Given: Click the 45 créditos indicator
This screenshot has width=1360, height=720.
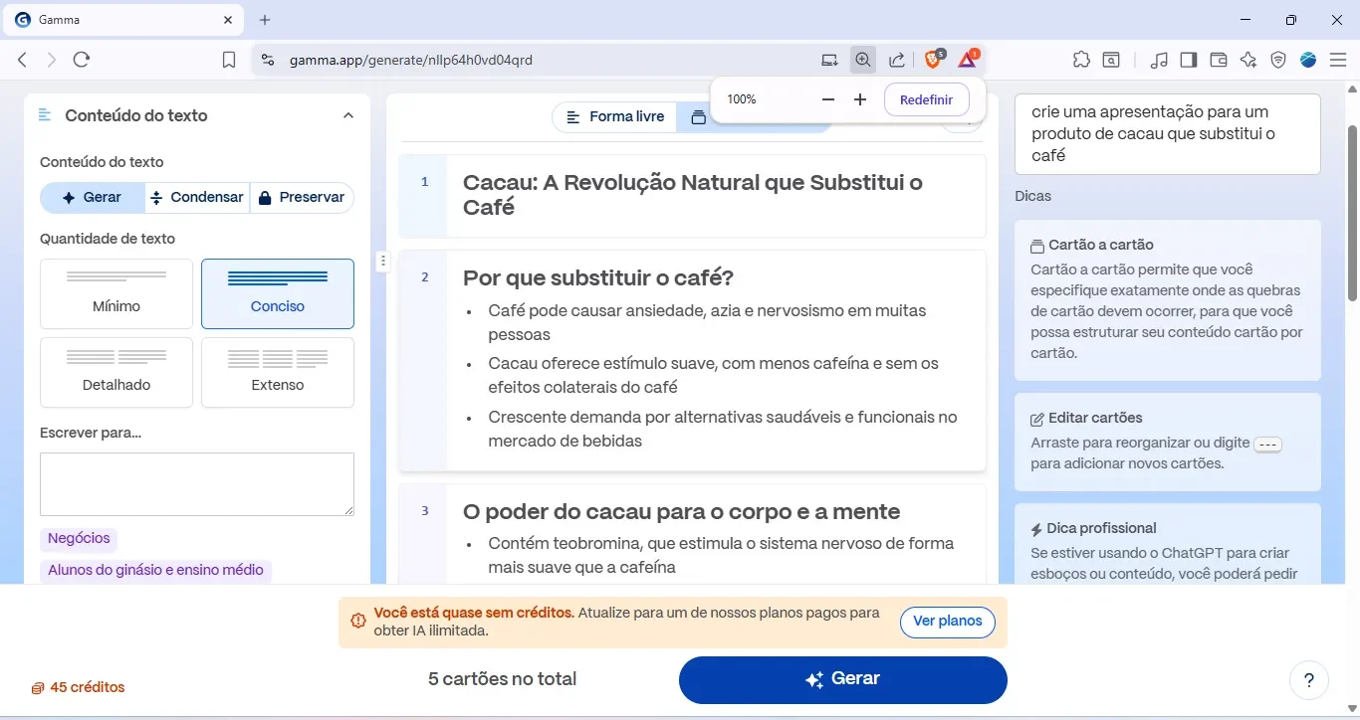Looking at the screenshot, I should [78, 687].
